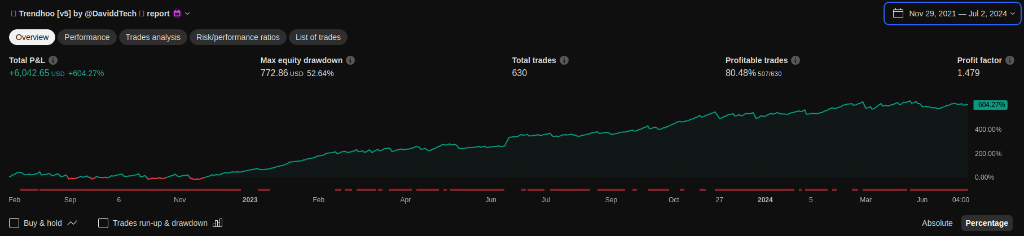Click the Buy & hold line chart icon
The image size is (1024, 236).
(x=72, y=223)
